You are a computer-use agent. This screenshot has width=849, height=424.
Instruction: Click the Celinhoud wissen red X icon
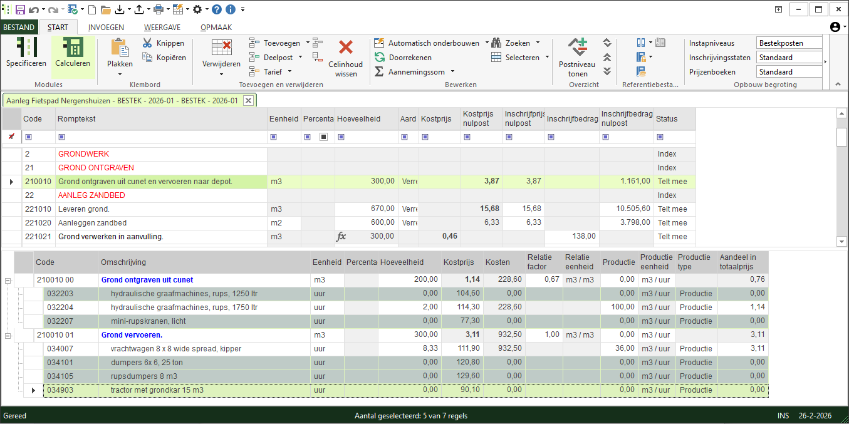click(x=345, y=48)
